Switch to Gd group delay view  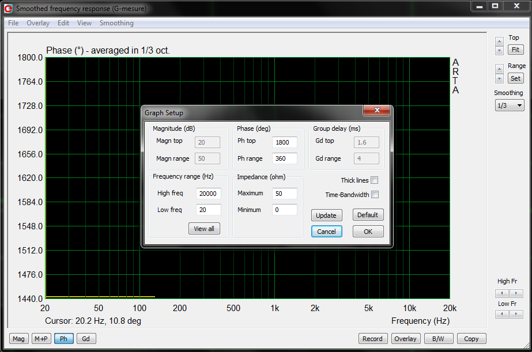pyautogui.click(x=86, y=339)
